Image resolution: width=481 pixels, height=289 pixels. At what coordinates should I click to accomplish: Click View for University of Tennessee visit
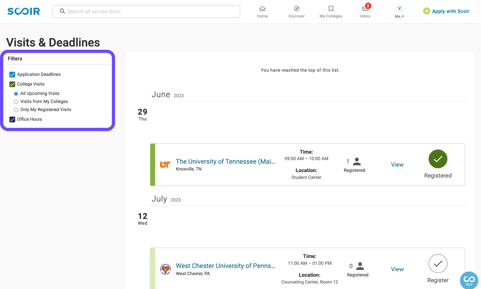coord(397,165)
